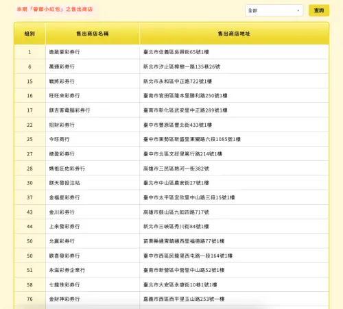The height and width of the screenshot is (309, 343).
Task: Select store name 金川彩券行
Action: coord(62,212)
